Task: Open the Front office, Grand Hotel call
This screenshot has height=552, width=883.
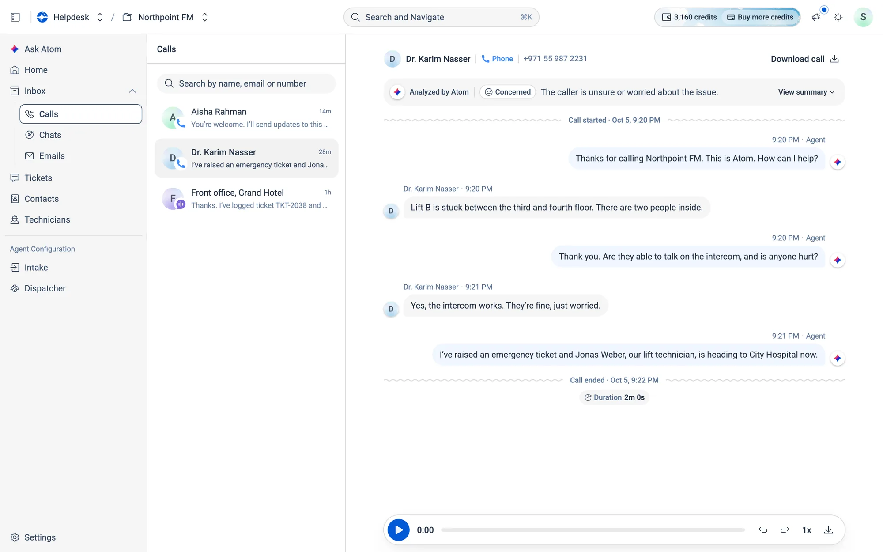Action: (246, 199)
